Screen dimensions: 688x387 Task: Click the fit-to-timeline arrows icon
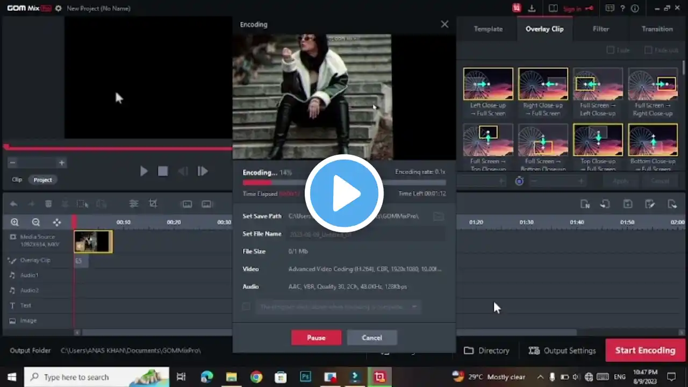click(x=56, y=222)
